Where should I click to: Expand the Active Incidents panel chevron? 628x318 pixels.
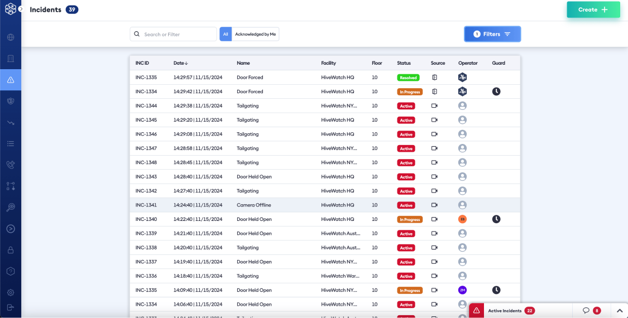point(619,311)
